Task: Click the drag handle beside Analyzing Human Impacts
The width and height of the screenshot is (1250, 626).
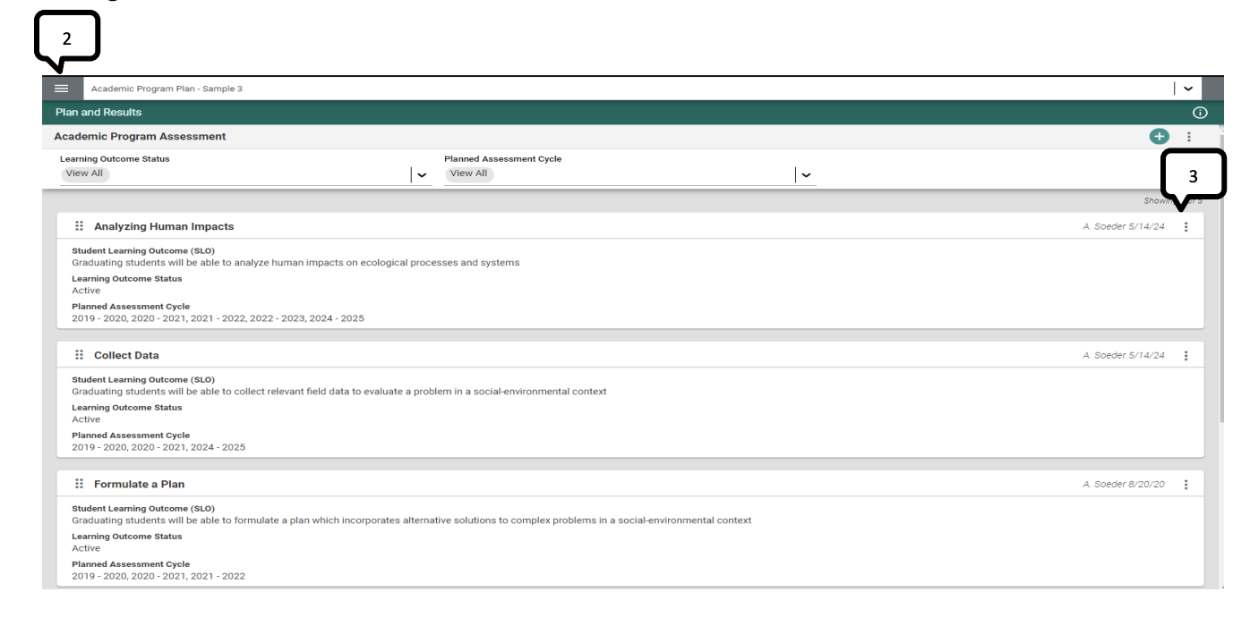Action: click(x=79, y=225)
